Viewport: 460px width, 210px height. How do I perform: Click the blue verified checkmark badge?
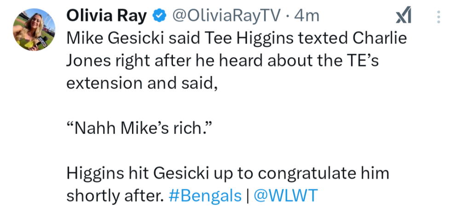tap(159, 17)
